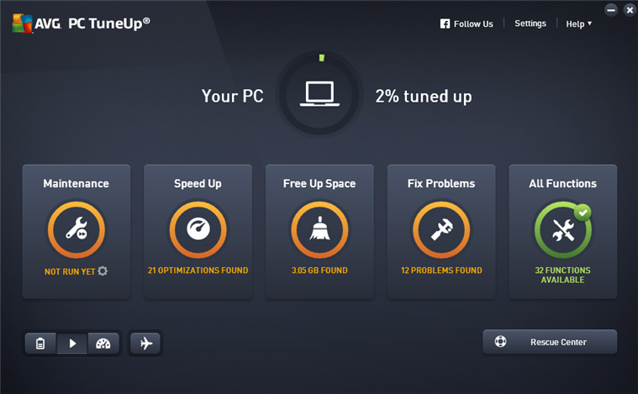Click the lifebuoy icon in Rescue Center

(500, 342)
